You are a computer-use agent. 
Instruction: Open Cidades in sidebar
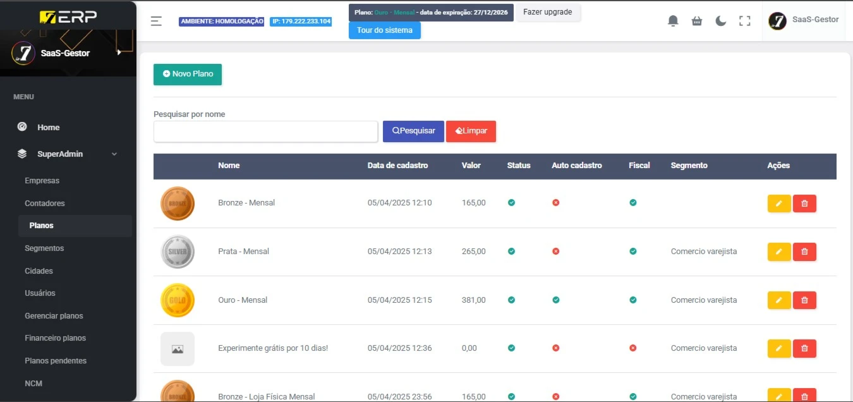click(x=39, y=271)
